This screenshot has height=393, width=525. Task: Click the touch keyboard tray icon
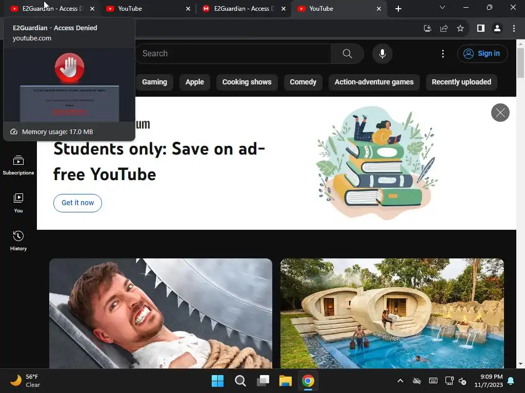tap(433, 381)
